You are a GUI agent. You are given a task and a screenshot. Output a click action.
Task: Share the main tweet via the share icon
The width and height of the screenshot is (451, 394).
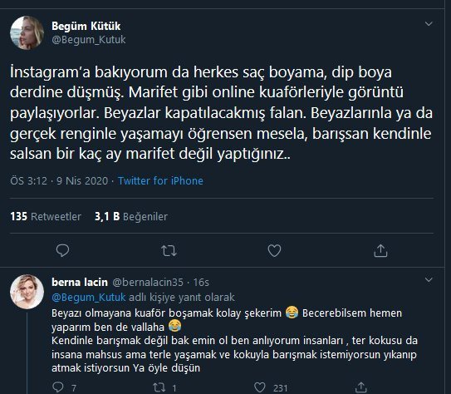point(380,250)
